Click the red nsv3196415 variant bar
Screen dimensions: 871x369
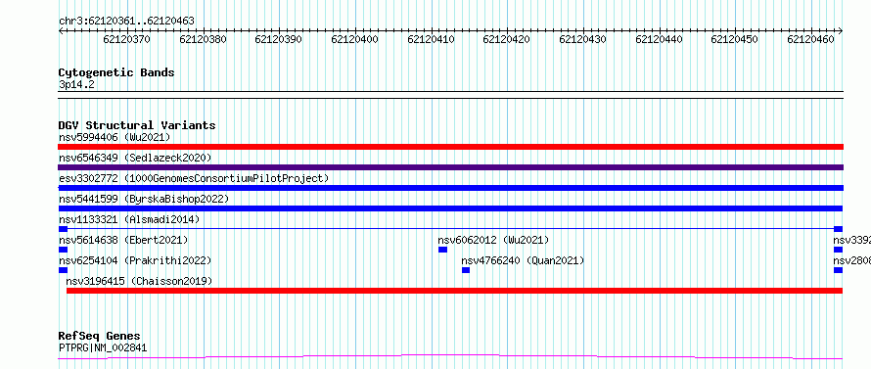(x=454, y=291)
